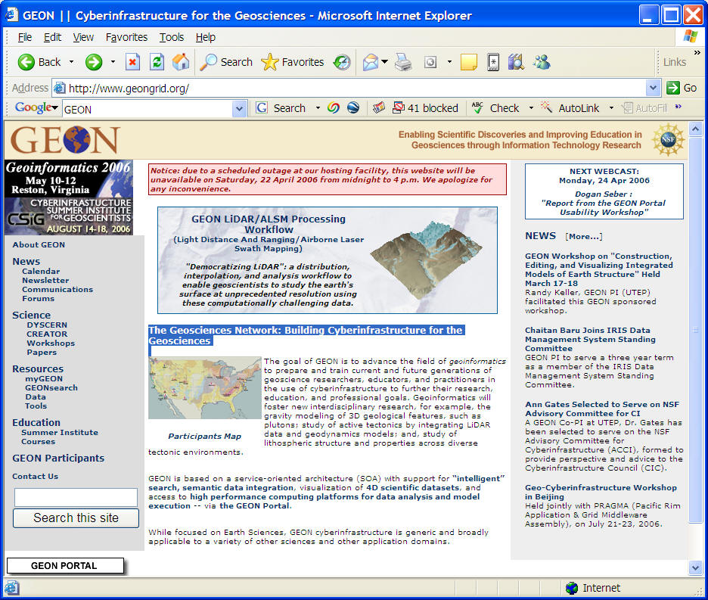Click the scrollbar up arrow

click(x=695, y=129)
